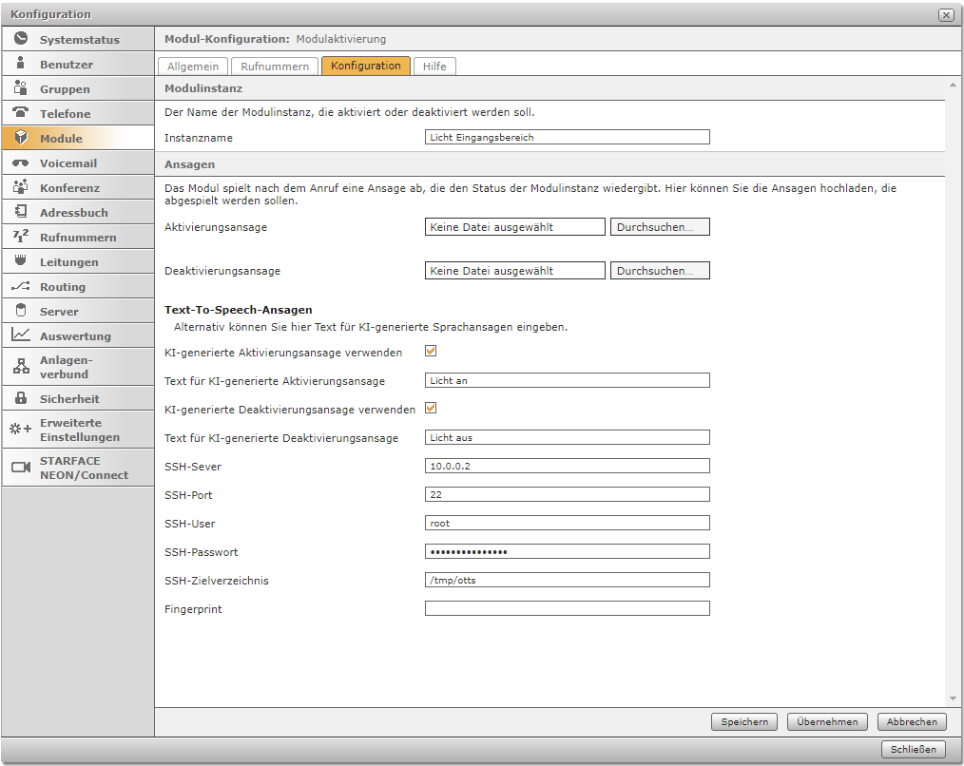
Task: Open the Adressbuch sidebar section
Action: pyautogui.click(x=77, y=212)
